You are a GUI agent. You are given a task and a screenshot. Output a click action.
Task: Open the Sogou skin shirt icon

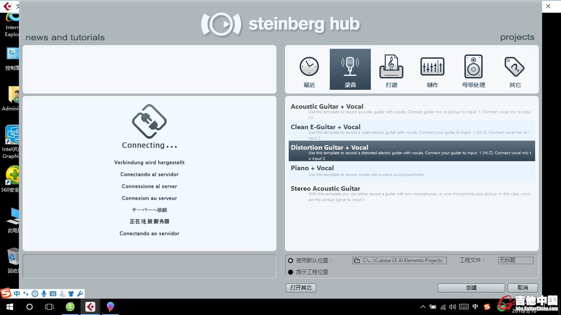71,294
